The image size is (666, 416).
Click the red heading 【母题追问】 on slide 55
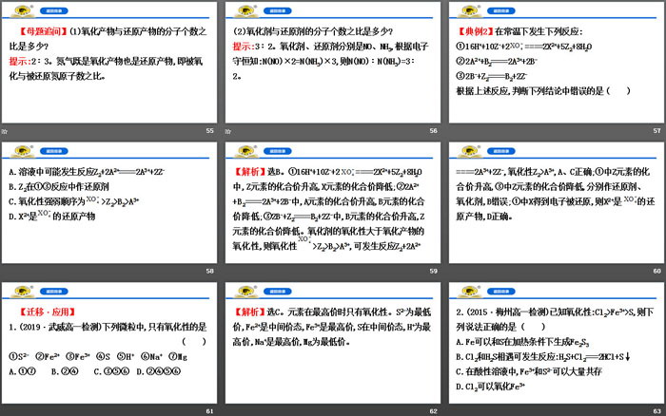point(43,31)
